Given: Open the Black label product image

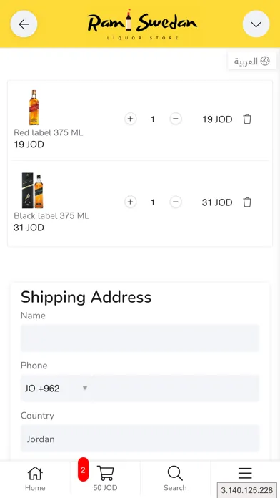Looking at the screenshot, I should coord(32,190).
